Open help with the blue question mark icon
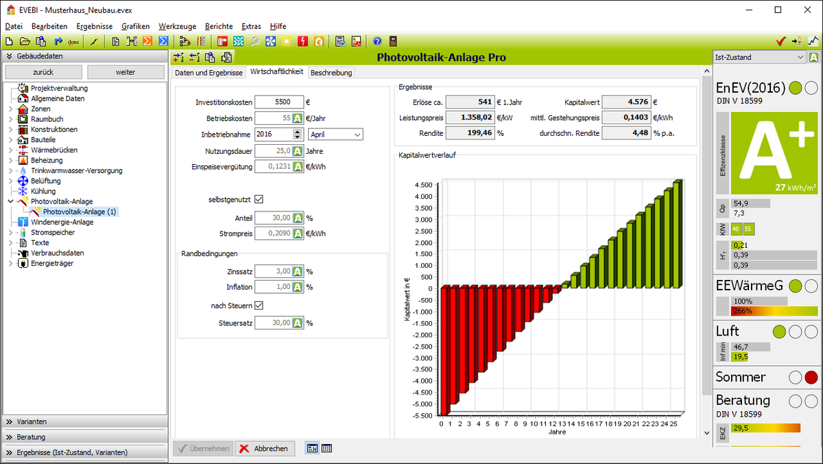823x464 pixels. (377, 41)
